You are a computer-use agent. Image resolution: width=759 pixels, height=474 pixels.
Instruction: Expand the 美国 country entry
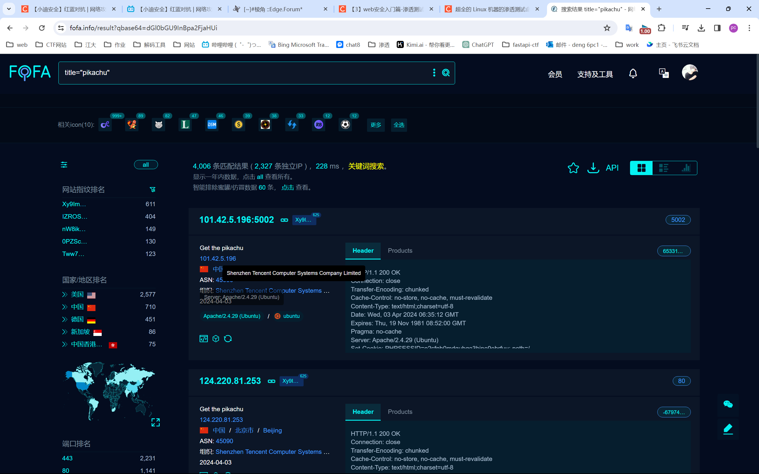pos(65,294)
